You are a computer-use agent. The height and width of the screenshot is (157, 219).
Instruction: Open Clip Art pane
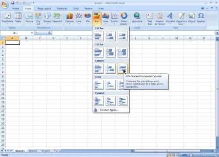[38, 19]
